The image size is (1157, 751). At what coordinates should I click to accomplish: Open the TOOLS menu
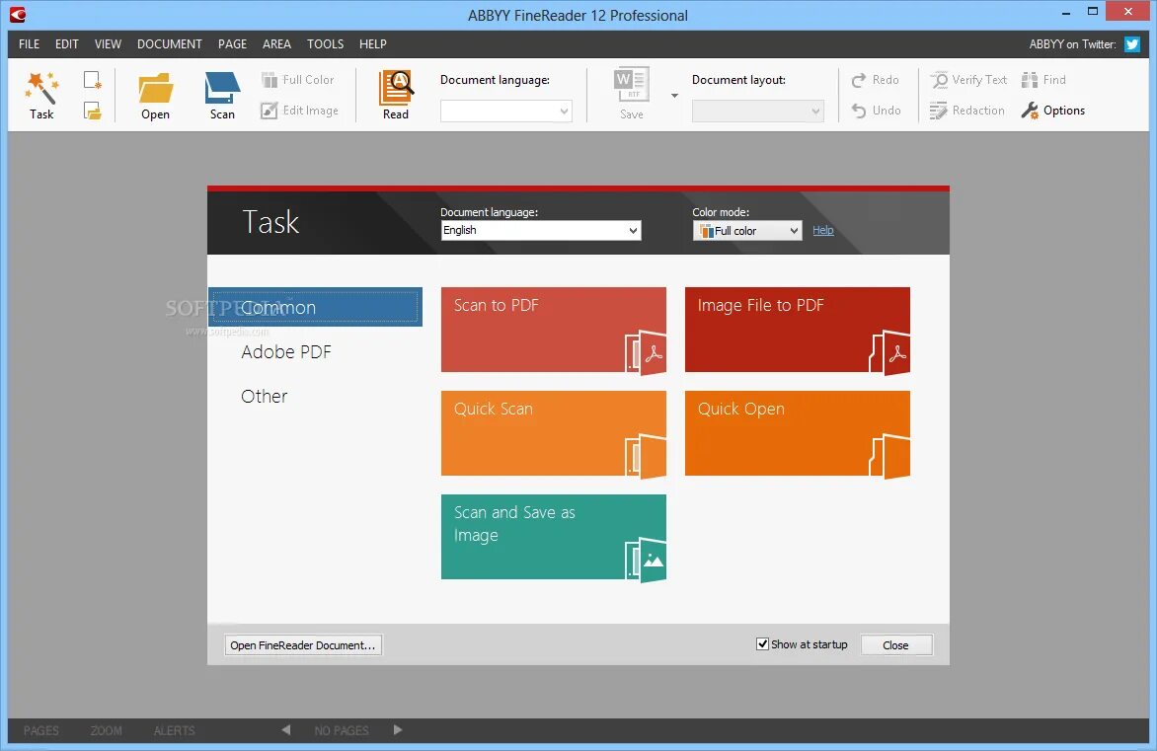click(326, 44)
